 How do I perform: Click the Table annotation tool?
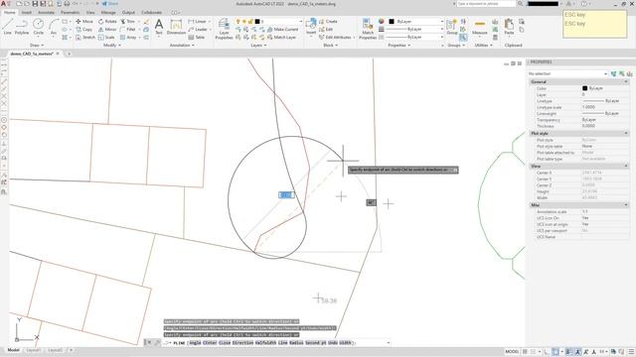point(197,38)
